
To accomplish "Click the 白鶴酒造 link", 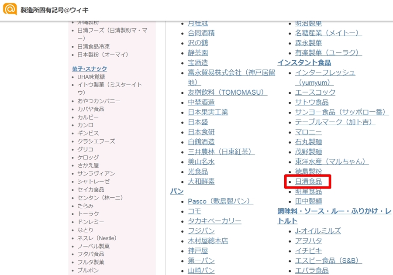I will click(201, 142).
